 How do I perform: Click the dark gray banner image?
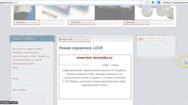[115, 13]
